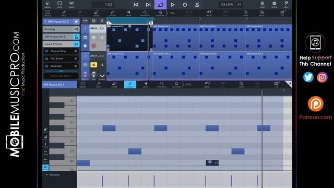Open Transpose in arrange toolbar

point(145,13)
